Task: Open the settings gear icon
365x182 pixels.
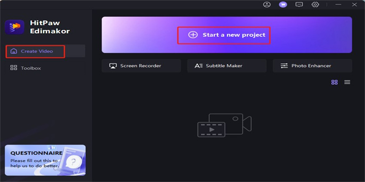Action: (315, 5)
